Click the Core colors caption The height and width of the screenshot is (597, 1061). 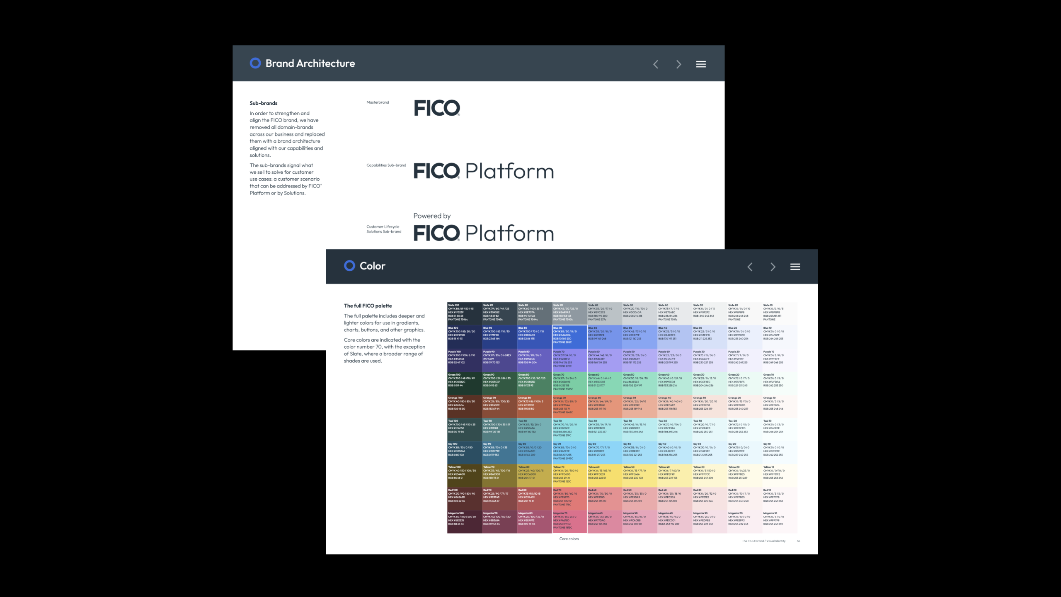569,539
